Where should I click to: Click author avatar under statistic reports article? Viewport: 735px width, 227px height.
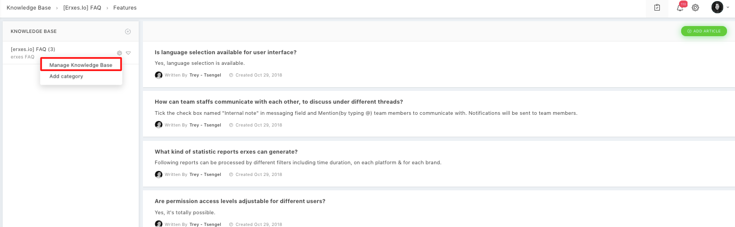pos(158,174)
